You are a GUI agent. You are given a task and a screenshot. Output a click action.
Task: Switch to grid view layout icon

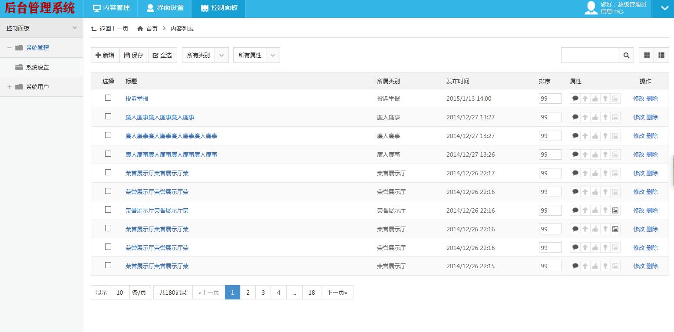647,56
